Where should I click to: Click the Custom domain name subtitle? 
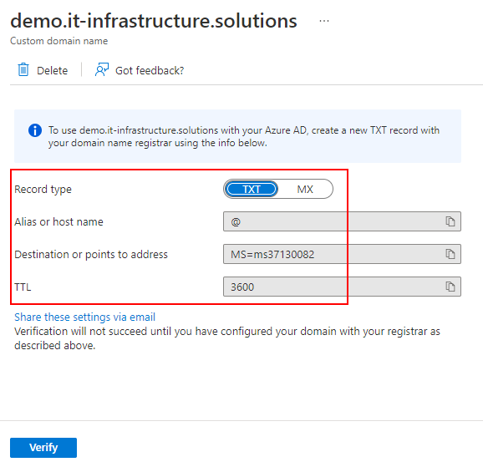58,41
